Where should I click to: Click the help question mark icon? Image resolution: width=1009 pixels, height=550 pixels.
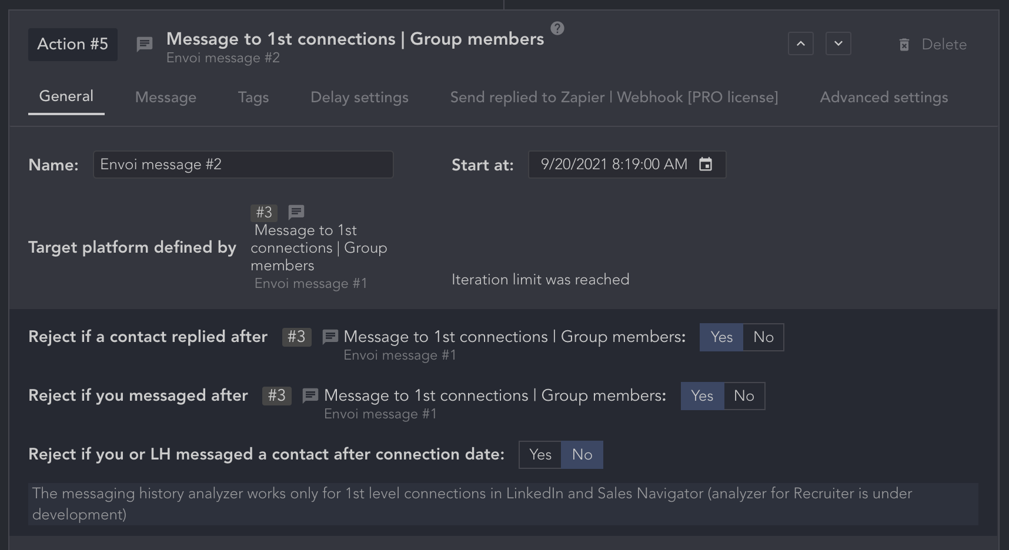pyautogui.click(x=557, y=28)
